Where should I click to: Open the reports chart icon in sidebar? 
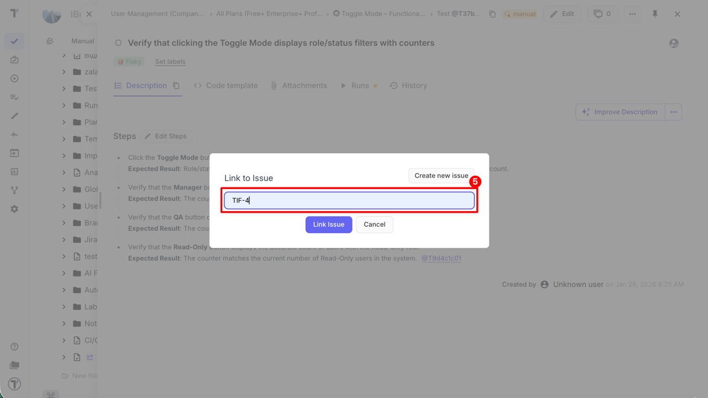coord(14,171)
